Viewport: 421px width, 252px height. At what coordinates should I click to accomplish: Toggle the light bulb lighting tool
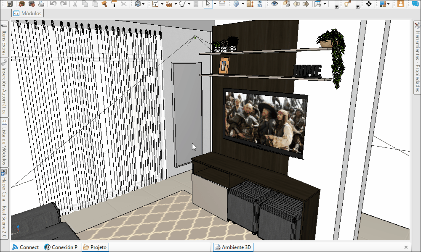(347, 4)
